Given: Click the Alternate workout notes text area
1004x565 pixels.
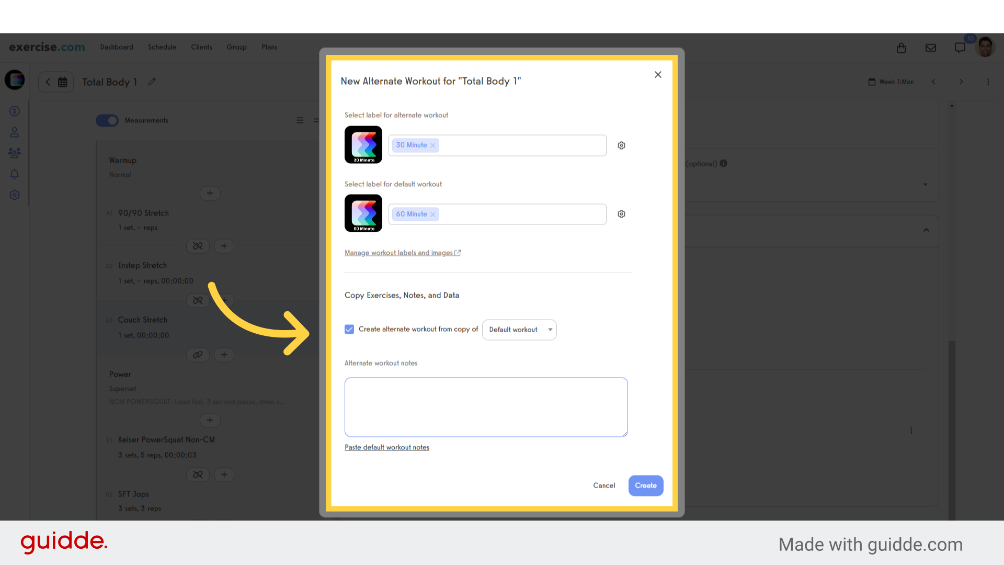Looking at the screenshot, I should pos(486,407).
